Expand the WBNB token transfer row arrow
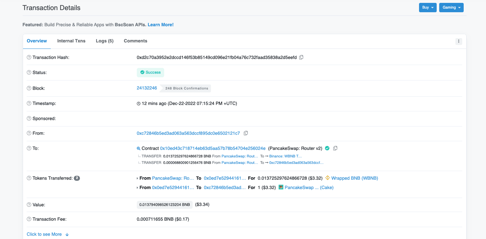 (138, 178)
